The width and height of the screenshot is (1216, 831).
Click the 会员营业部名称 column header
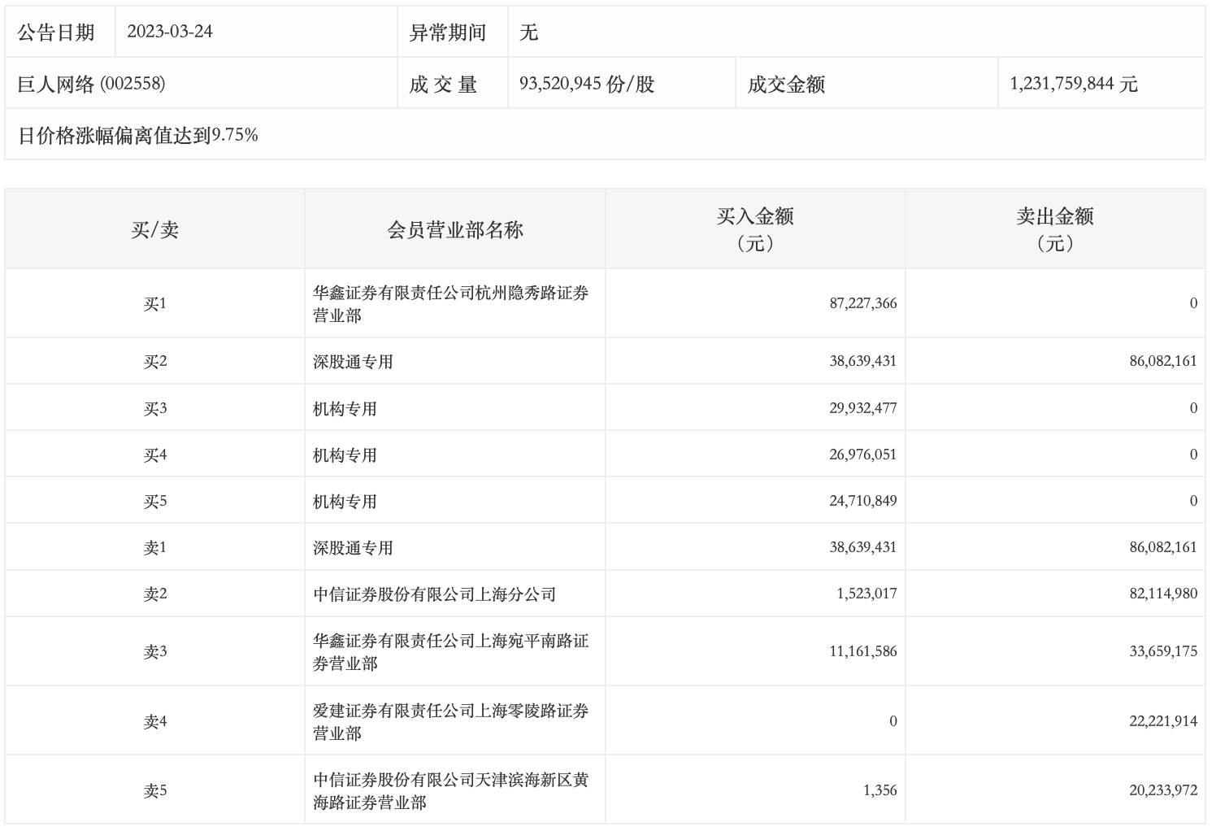pyautogui.click(x=454, y=230)
